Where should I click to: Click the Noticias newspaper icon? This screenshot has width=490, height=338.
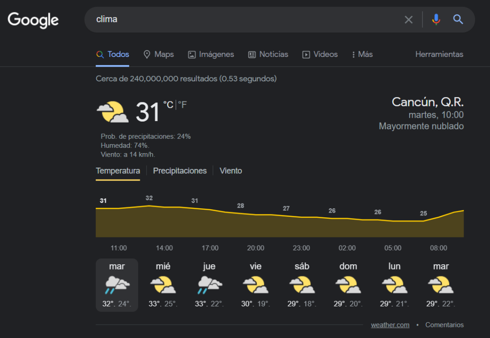pos(252,55)
